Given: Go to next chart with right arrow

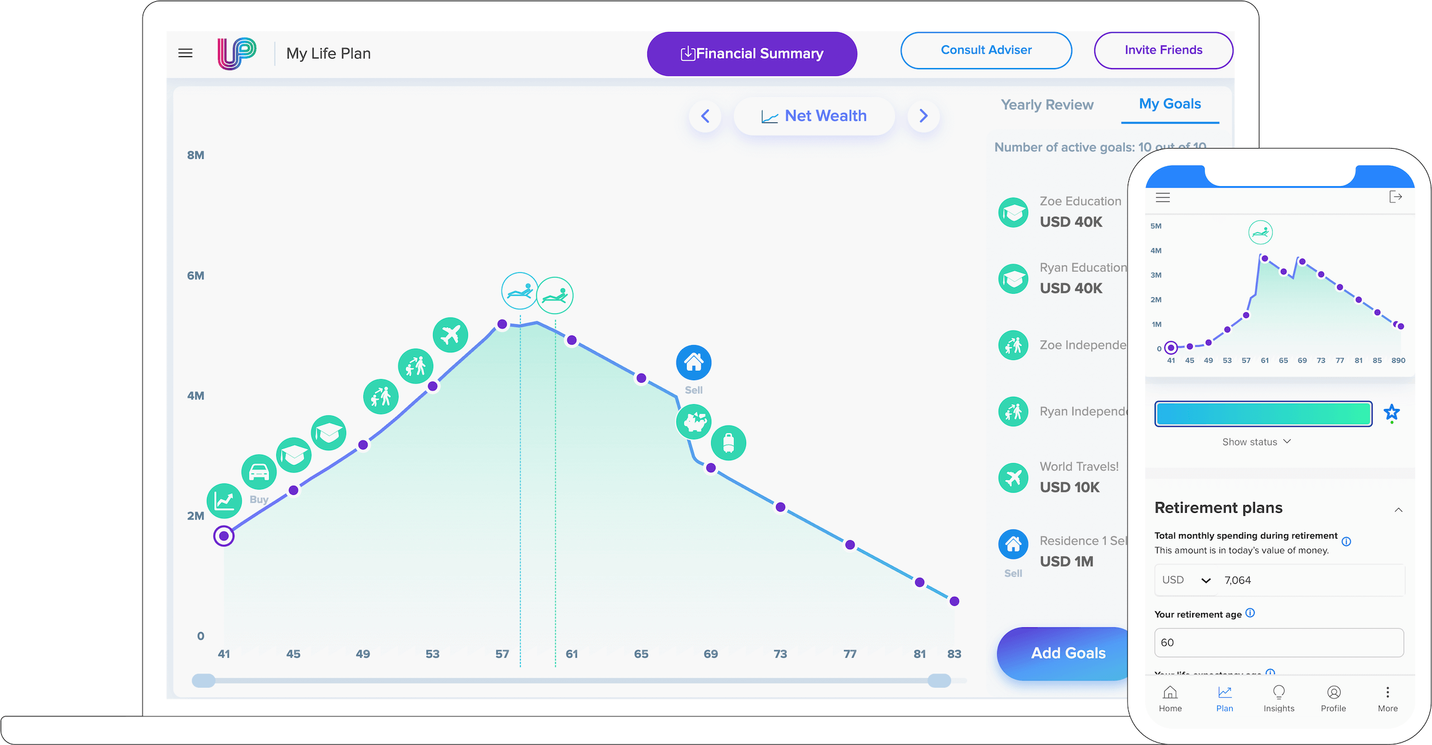Looking at the screenshot, I should [923, 116].
